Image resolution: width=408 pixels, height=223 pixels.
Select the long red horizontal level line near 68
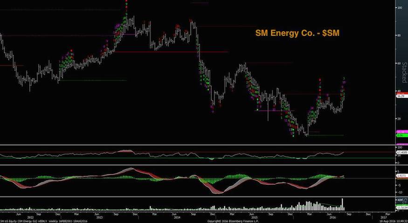171,52
